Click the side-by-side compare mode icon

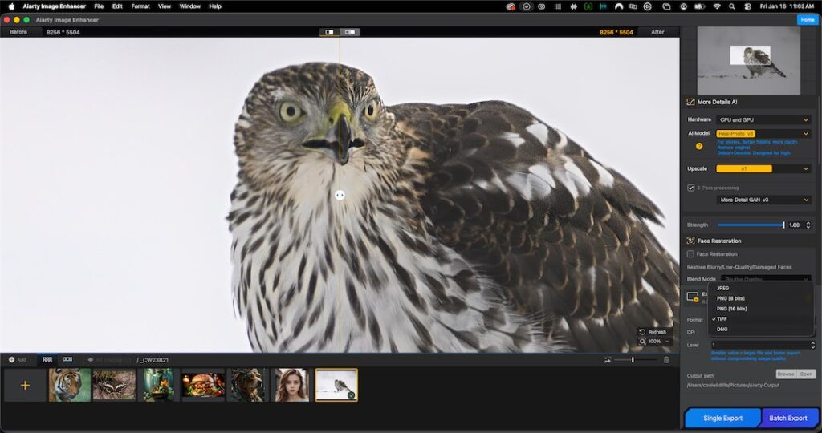[x=350, y=32]
